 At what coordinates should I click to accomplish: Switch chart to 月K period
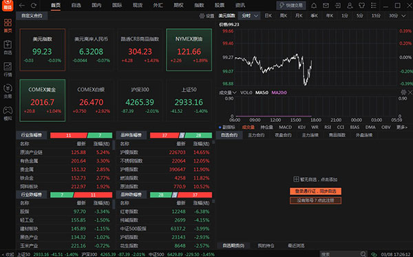tap(299, 16)
